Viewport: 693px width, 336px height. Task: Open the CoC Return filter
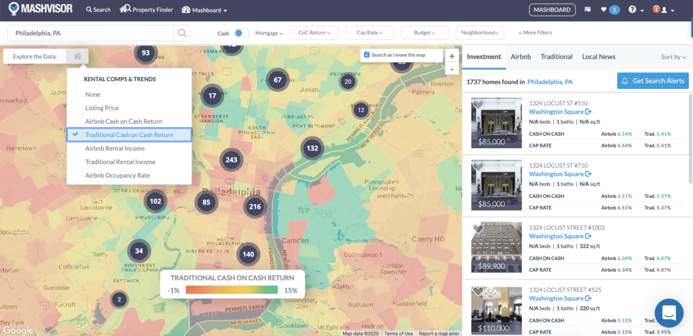(x=315, y=33)
